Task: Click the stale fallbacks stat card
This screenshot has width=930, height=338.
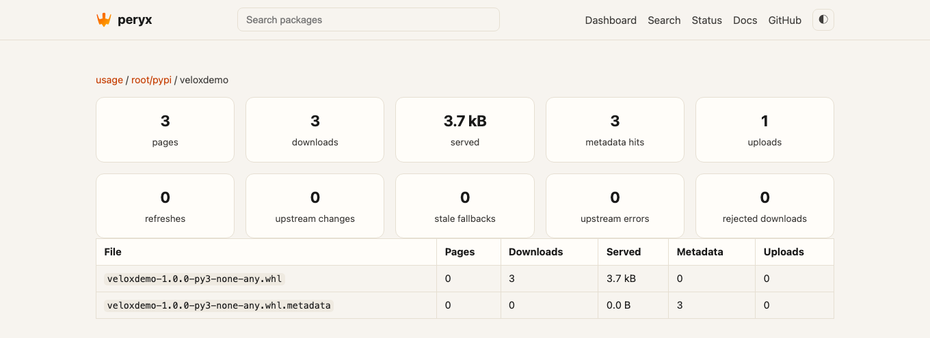Action: coord(465,206)
